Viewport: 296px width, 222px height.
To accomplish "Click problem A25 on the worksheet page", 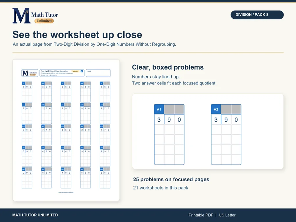I will pos(105,178).
